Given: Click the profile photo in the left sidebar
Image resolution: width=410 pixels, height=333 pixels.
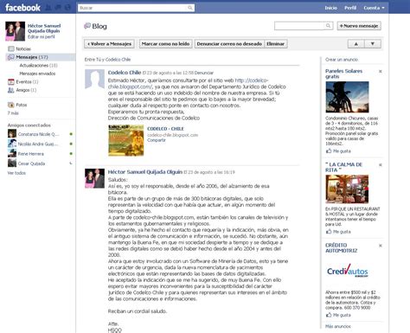Looking at the screenshot, I should (15, 31).
